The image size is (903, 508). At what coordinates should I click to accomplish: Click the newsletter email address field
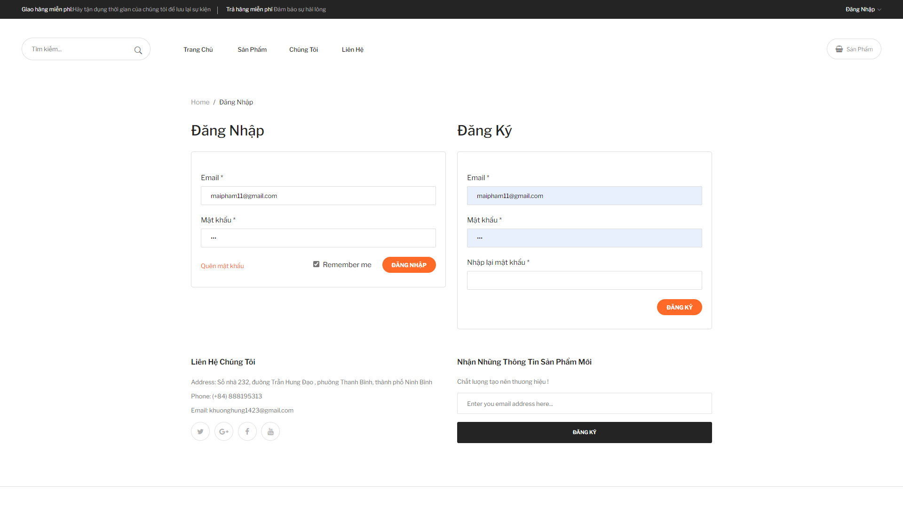click(x=584, y=404)
